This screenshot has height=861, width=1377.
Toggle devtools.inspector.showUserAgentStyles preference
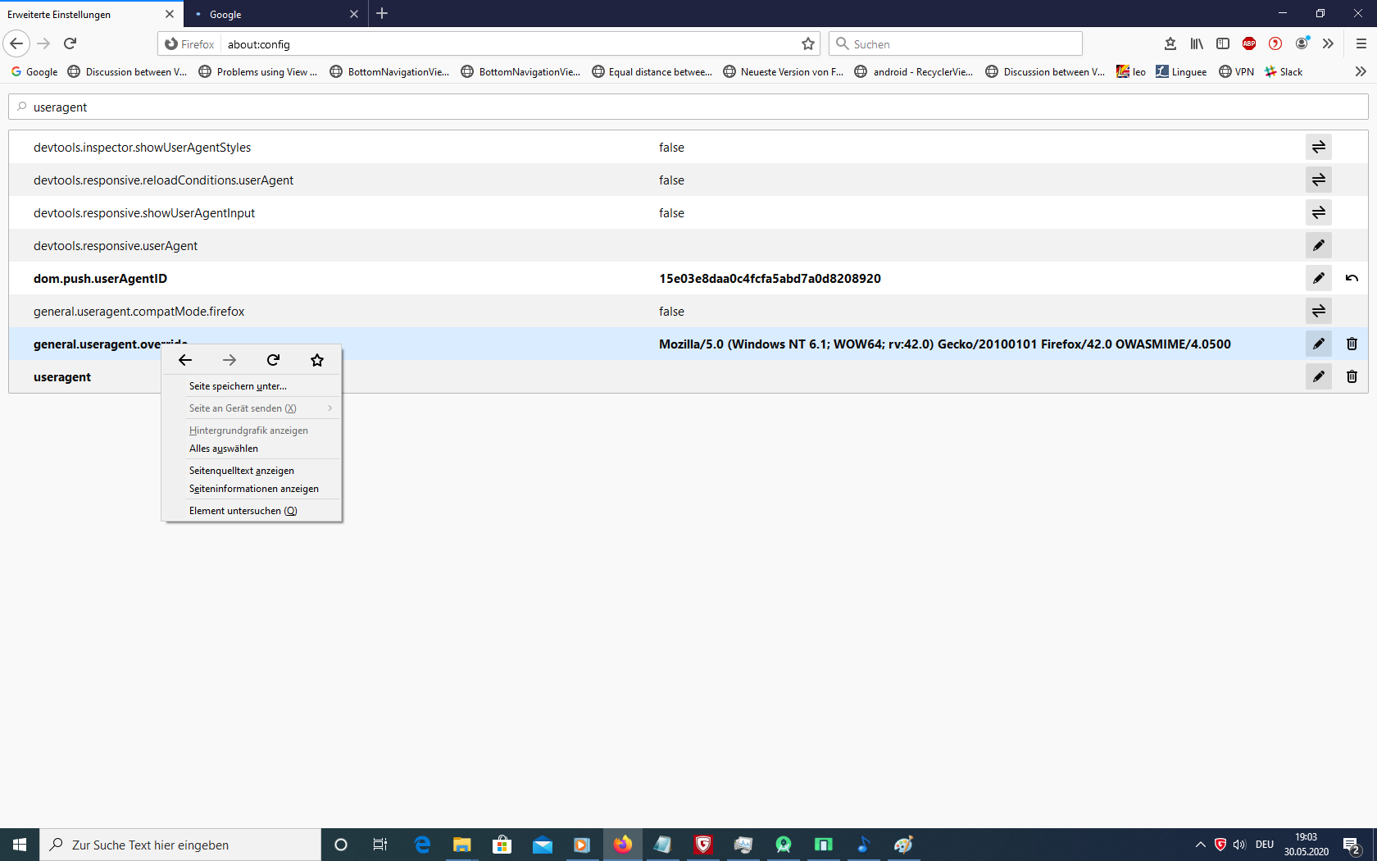(1318, 147)
